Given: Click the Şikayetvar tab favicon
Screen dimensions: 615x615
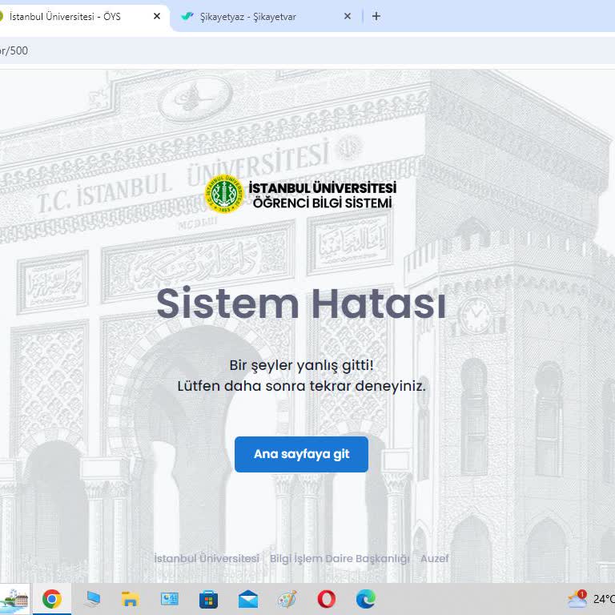Looking at the screenshot, I should (x=187, y=16).
